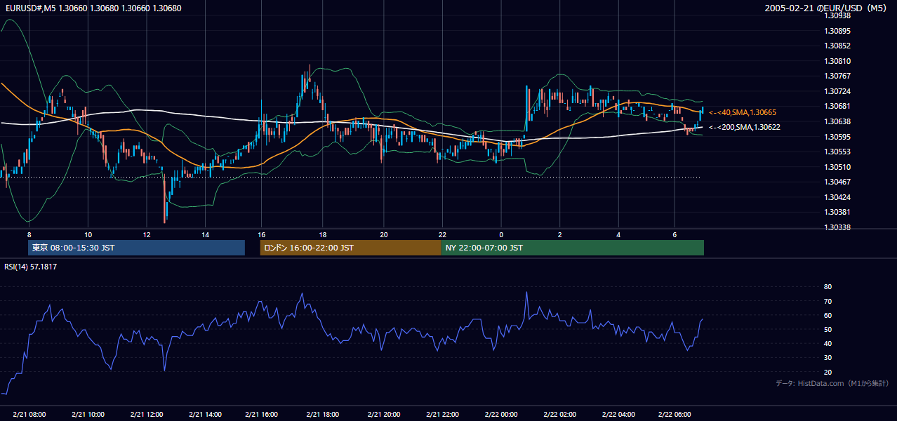Click the 2/21 18:00 time label
This screenshot has width=897, height=421.
coord(323,415)
